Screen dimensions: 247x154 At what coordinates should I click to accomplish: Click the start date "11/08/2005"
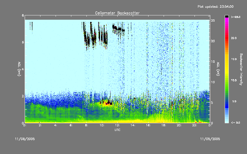25,139
